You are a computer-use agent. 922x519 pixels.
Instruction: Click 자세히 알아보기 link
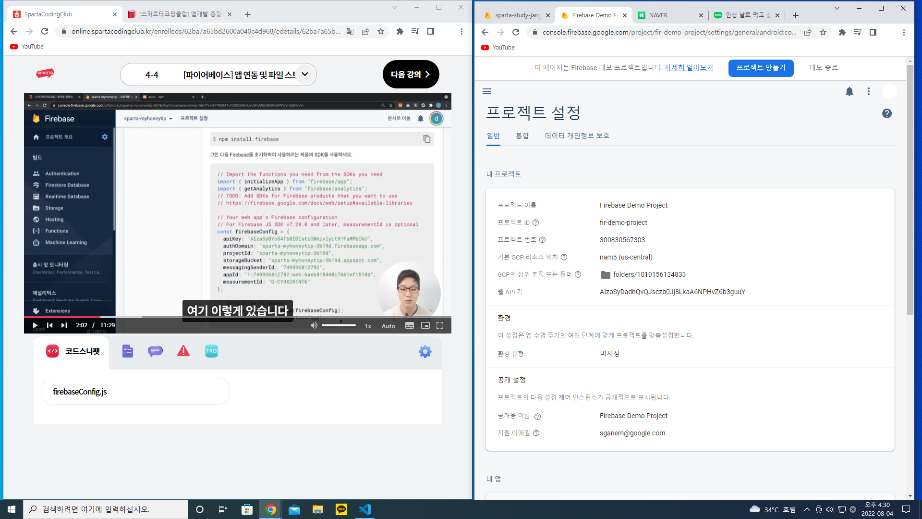pyautogui.click(x=689, y=68)
